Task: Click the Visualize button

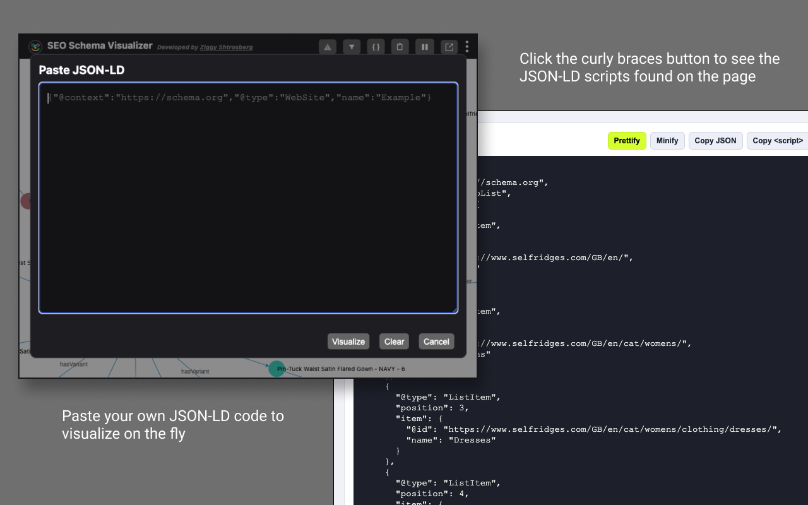Action: point(348,342)
